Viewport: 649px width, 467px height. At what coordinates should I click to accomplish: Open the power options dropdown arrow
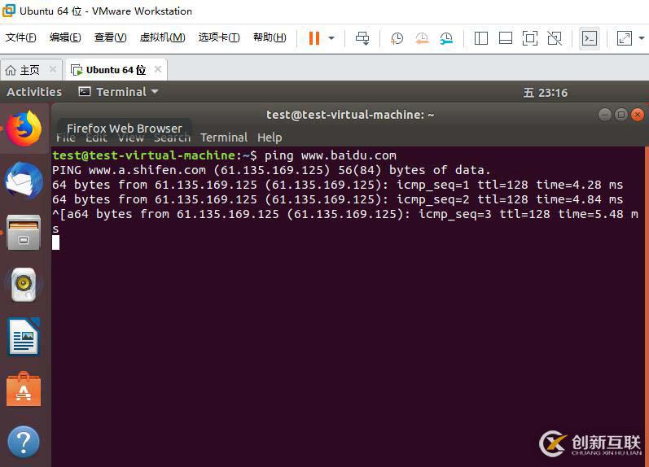331,38
